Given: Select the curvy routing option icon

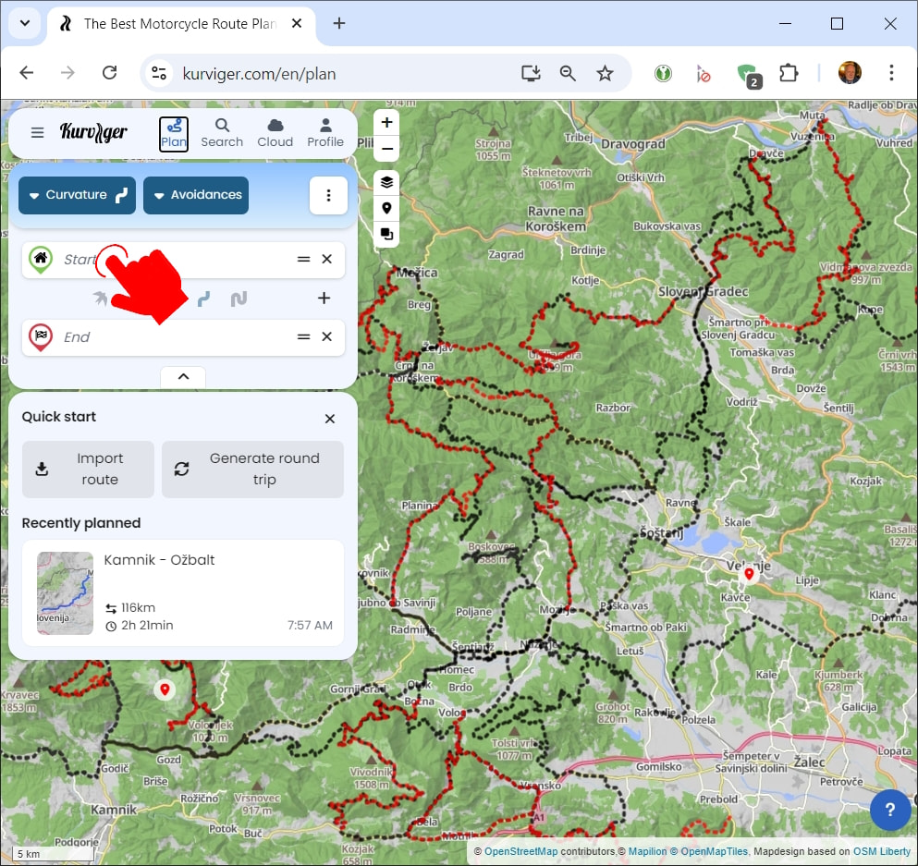Looking at the screenshot, I should click(203, 298).
